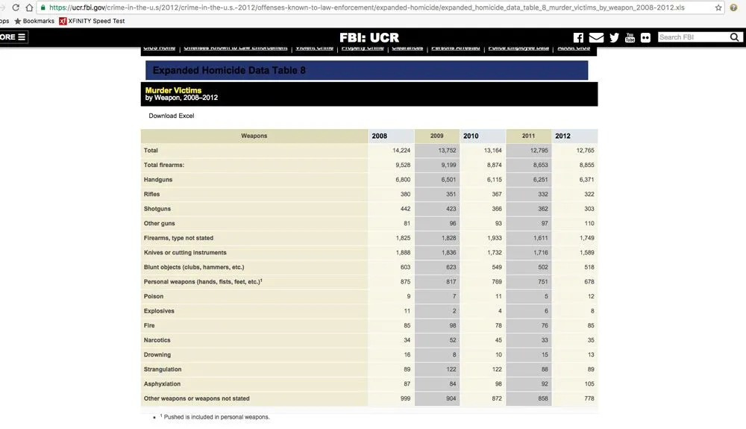Bookmark this page with star icon
746x429 pixels.
click(x=718, y=7)
